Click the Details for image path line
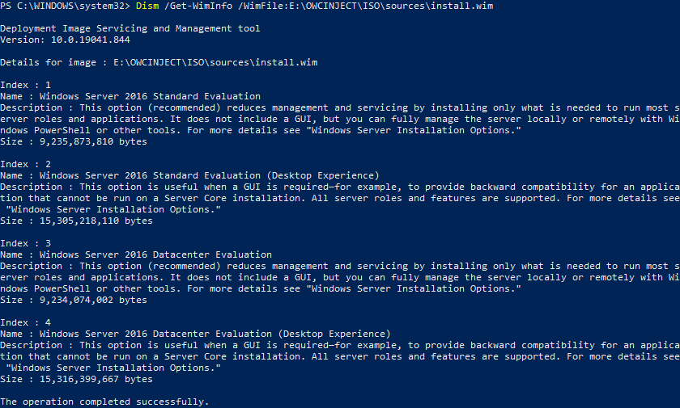 click(159, 62)
